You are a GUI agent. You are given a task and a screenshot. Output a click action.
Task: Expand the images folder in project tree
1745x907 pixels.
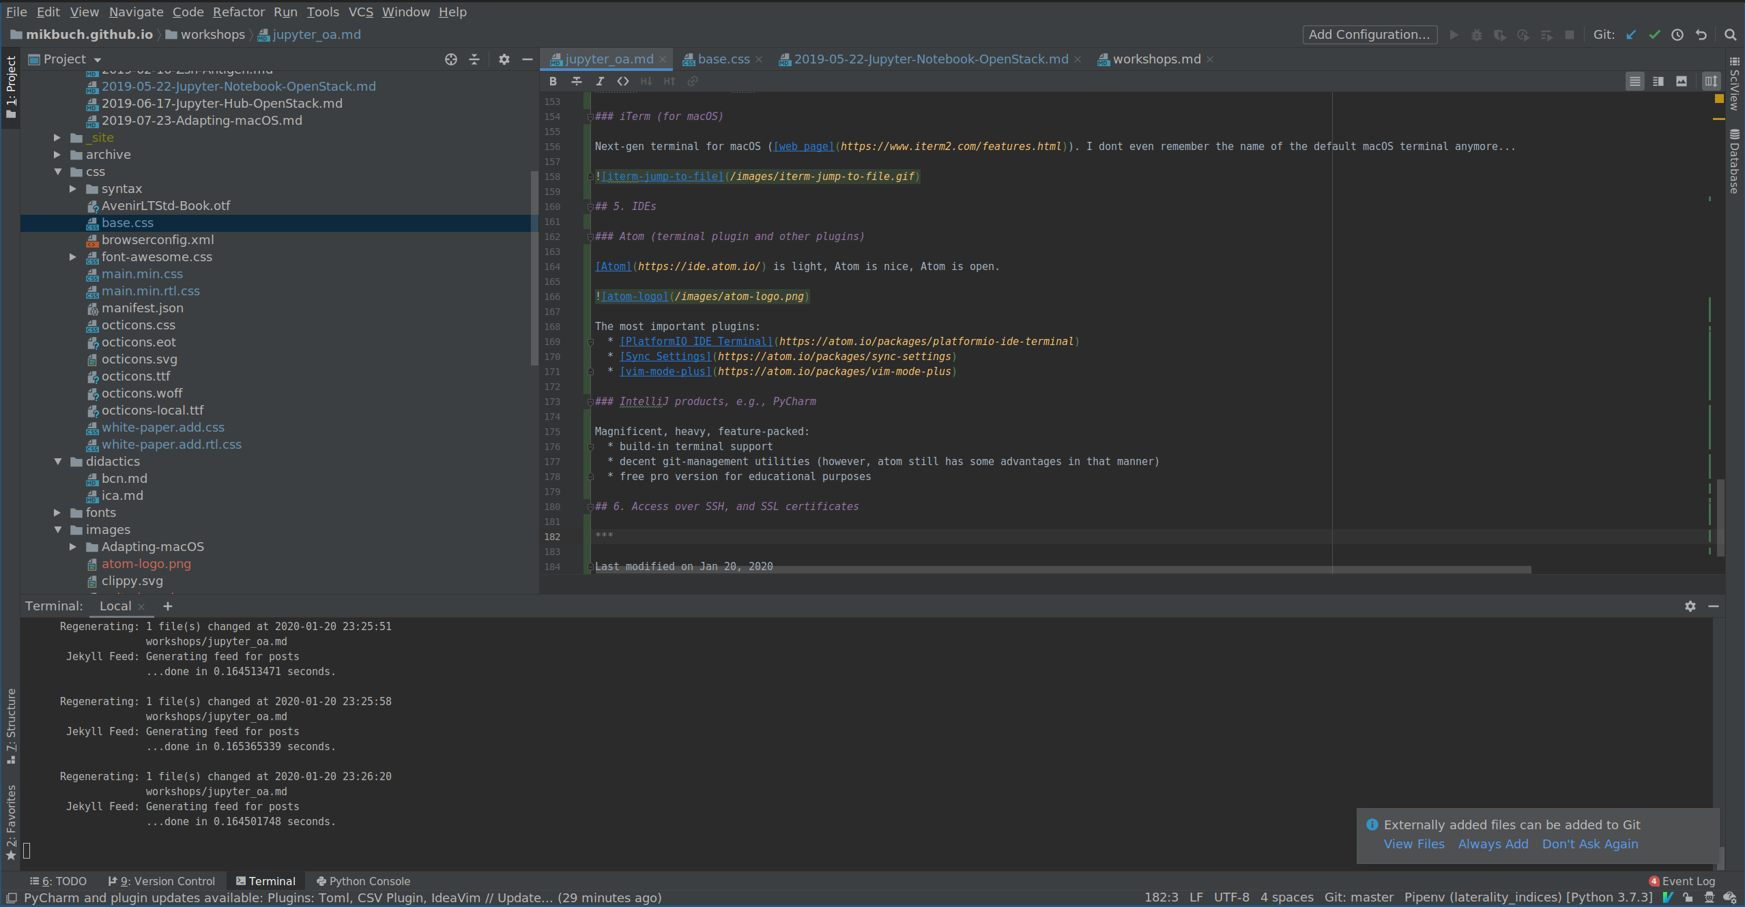(59, 530)
